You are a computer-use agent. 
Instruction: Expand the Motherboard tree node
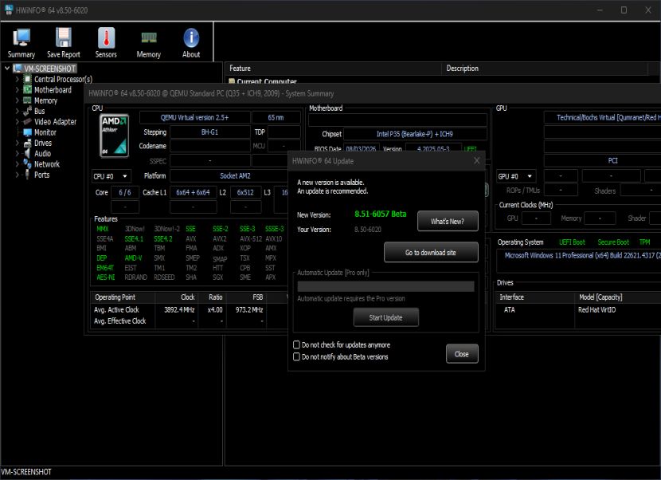(18, 89)
